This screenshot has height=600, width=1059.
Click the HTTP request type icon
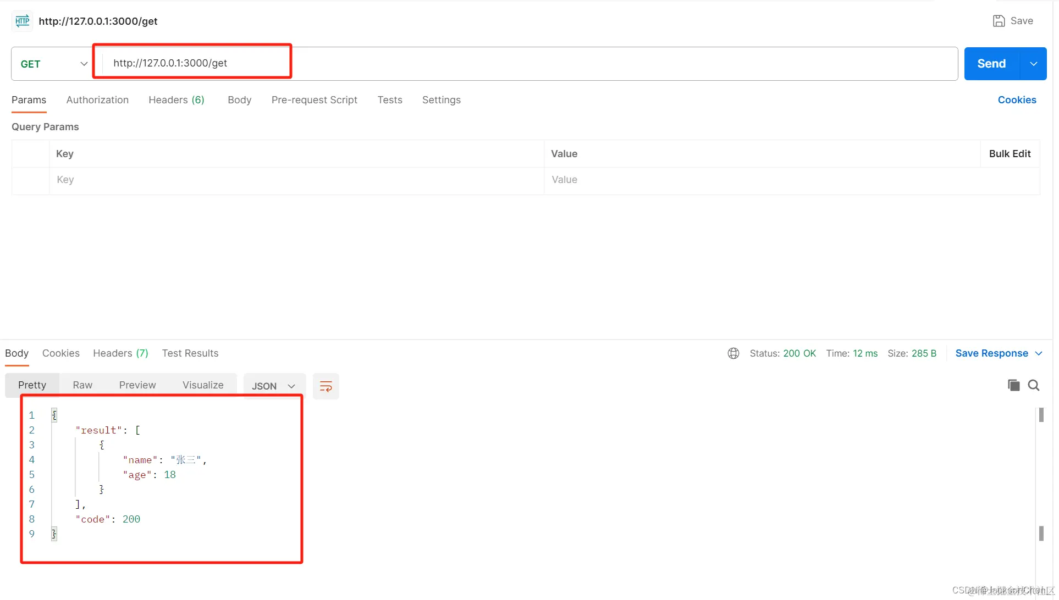coord(23,21)
